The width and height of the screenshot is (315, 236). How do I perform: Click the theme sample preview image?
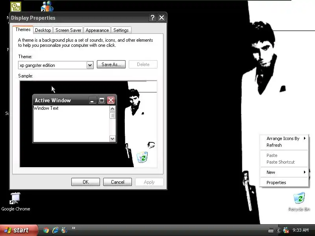[x=88, y=124]
